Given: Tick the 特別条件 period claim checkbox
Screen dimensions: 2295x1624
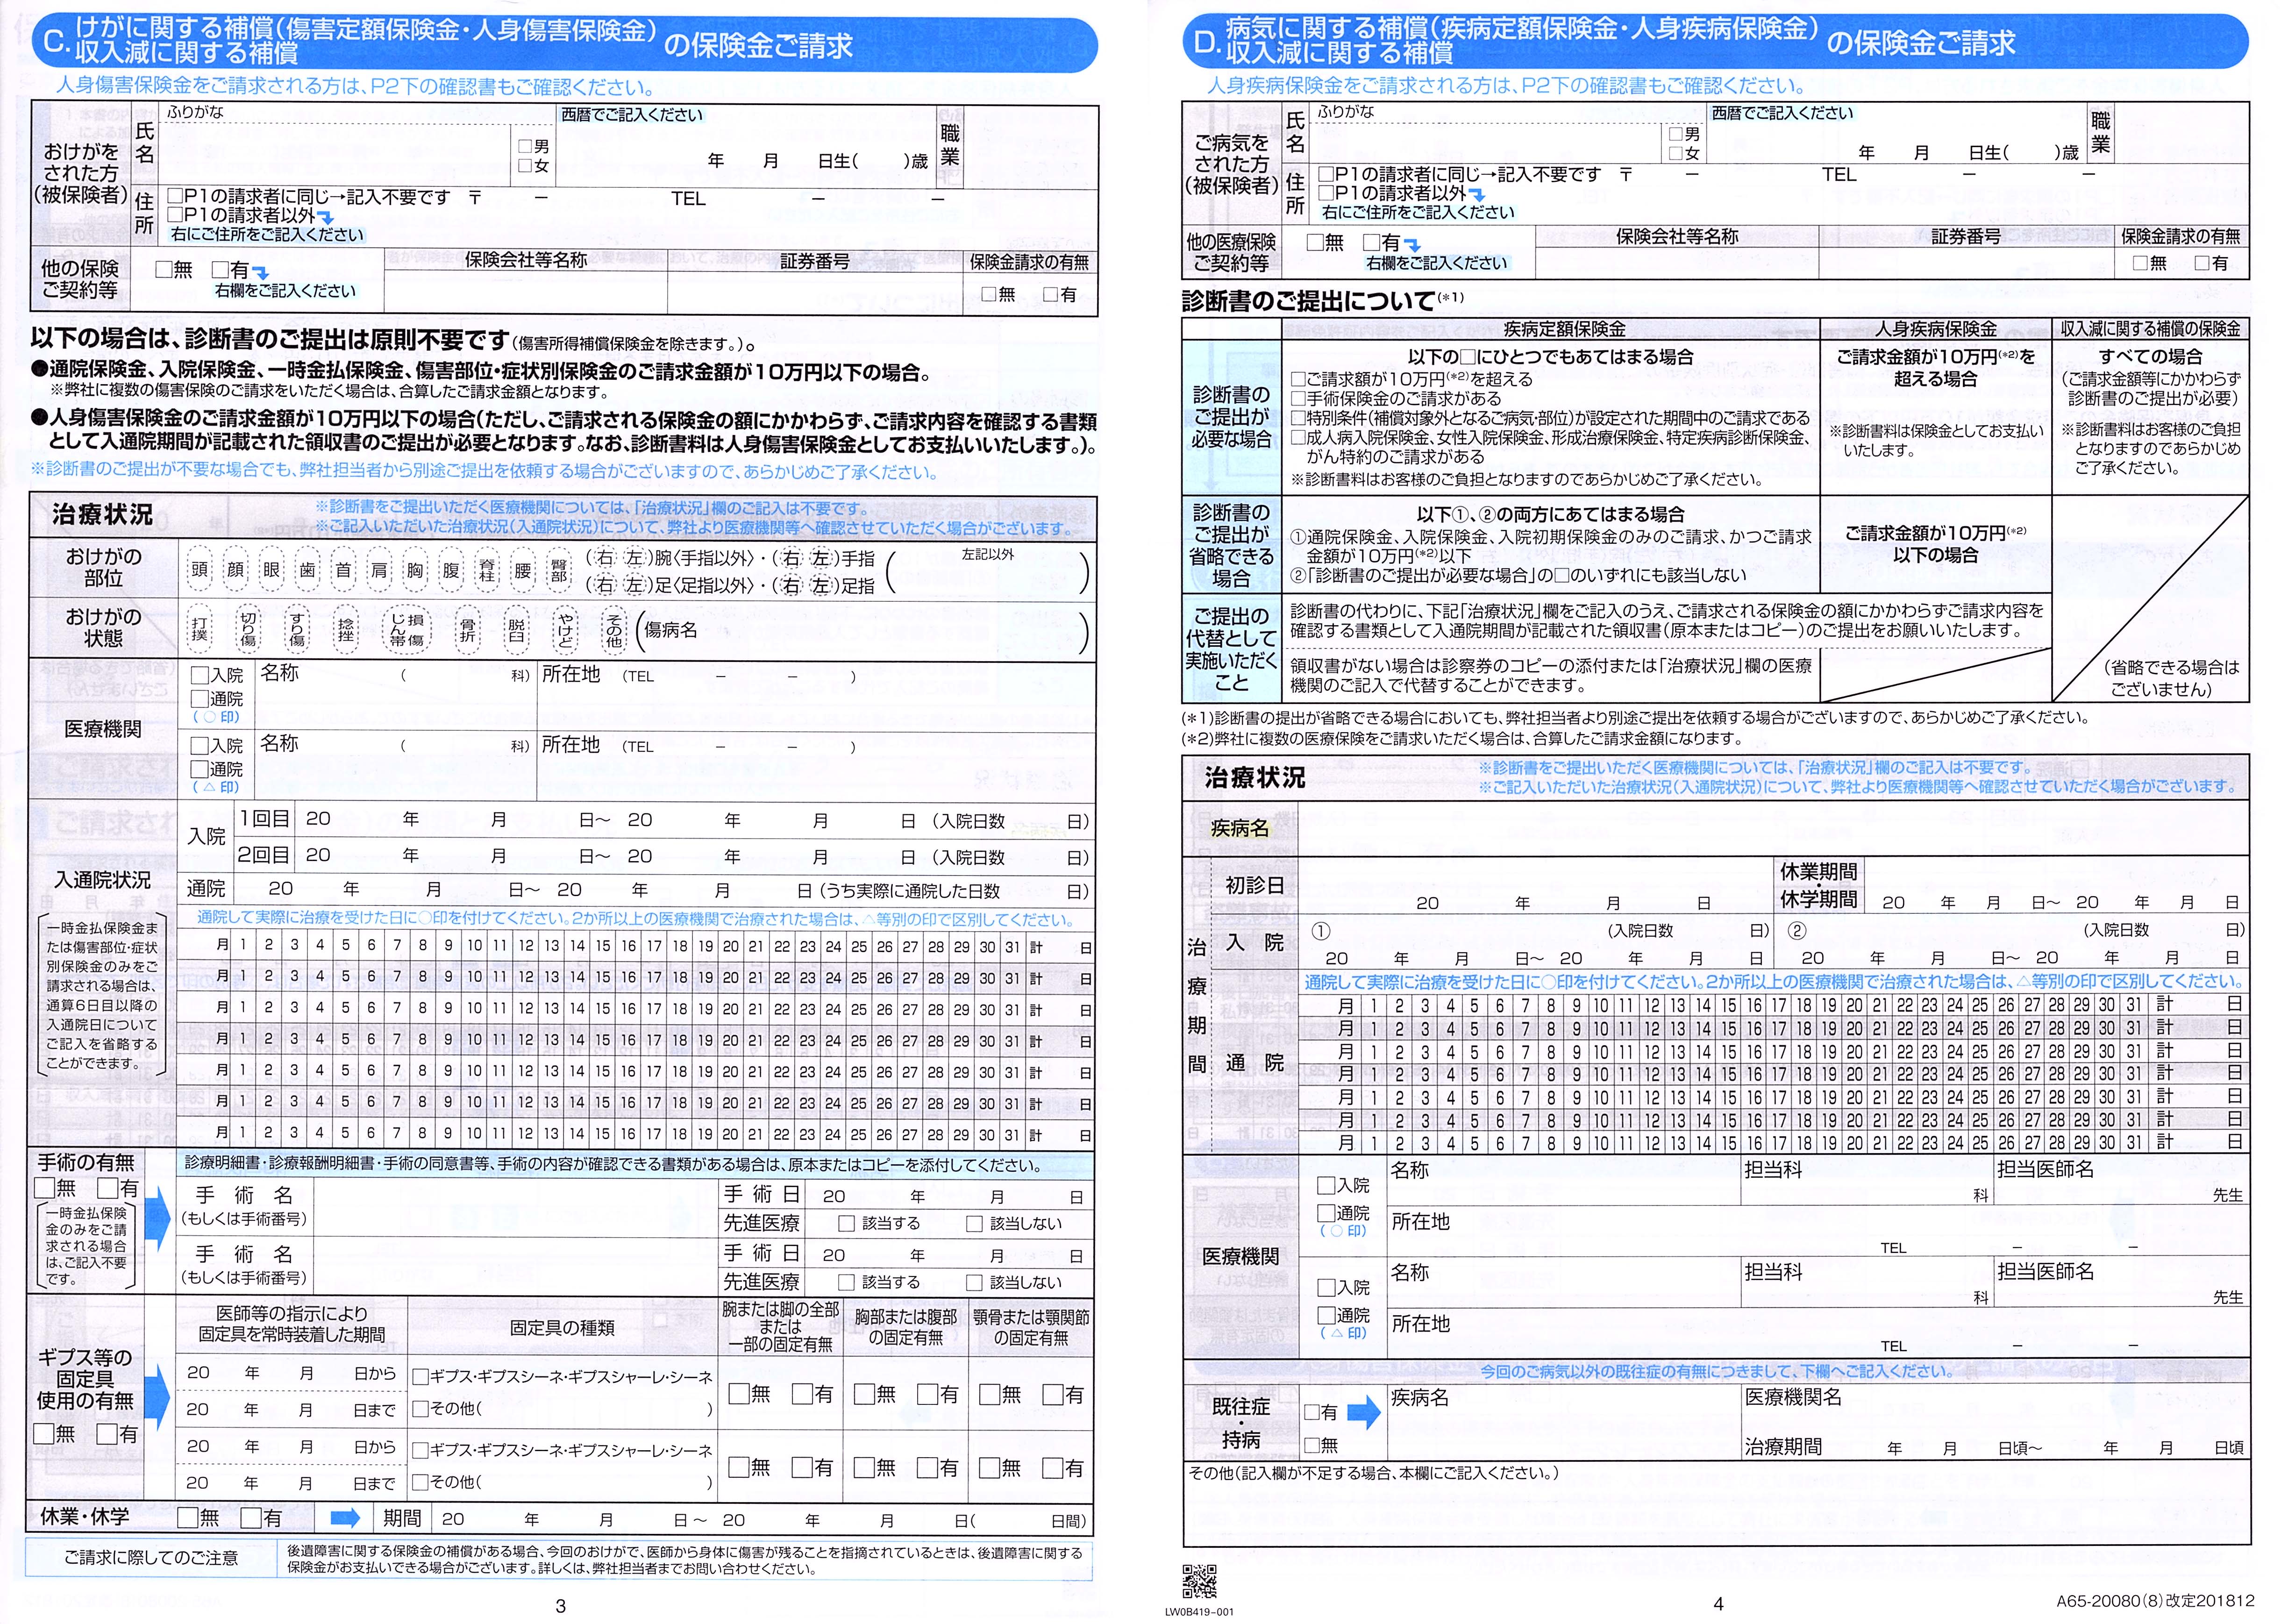Looking at the screenshot, I should click(1298, 418).
